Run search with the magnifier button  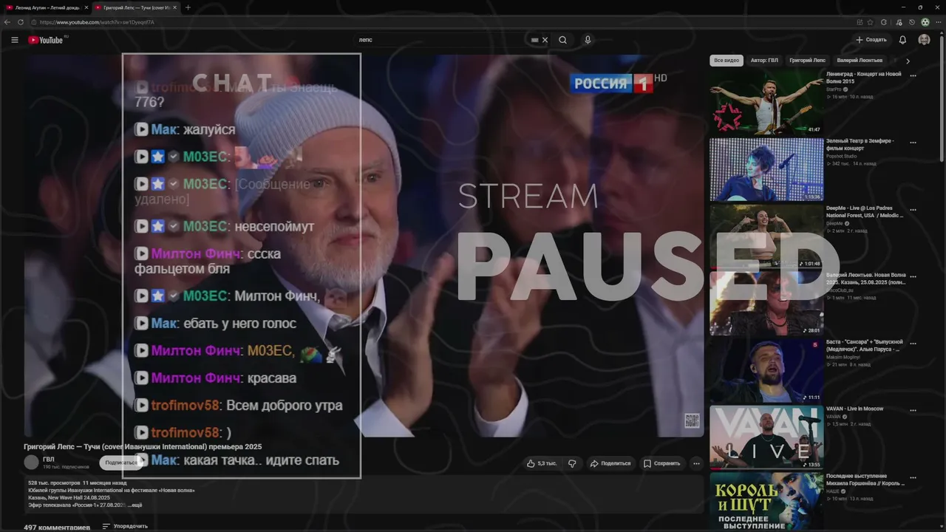563,40
